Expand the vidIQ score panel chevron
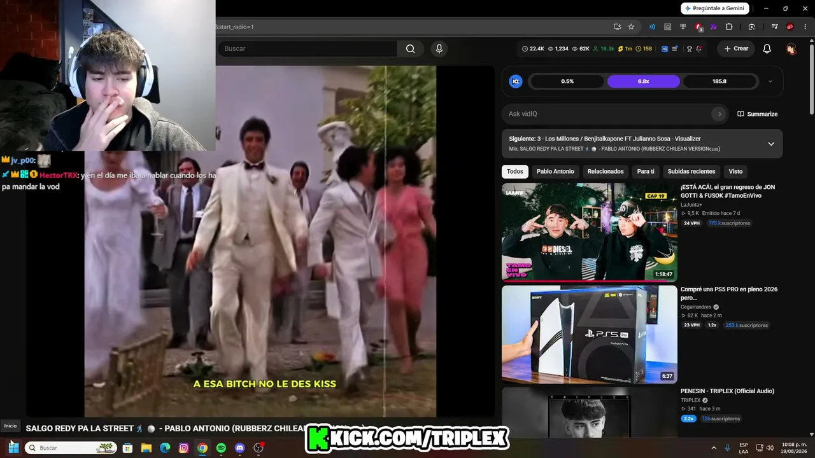Screen dimensions: 815x458 (x=770, y=81)
